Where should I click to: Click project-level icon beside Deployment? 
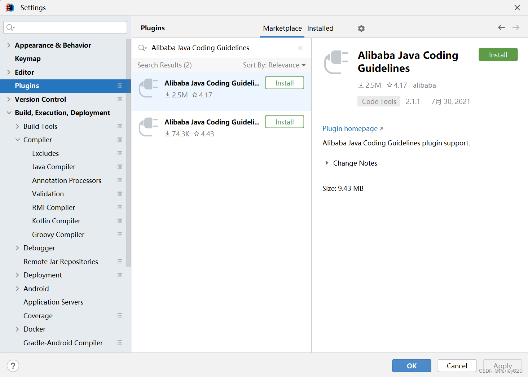pos(120,275)
